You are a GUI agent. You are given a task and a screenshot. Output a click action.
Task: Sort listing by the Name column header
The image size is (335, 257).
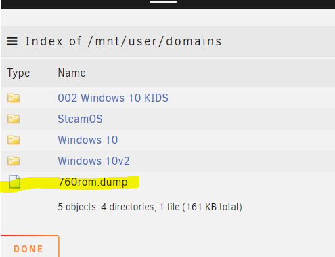click(x=72, y=73)
